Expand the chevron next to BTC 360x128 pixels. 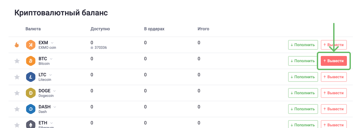point(51,59)
